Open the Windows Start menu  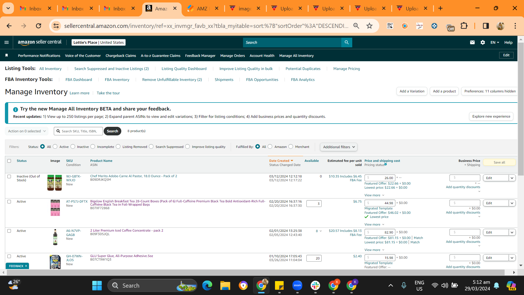click(x=97, y=286)
